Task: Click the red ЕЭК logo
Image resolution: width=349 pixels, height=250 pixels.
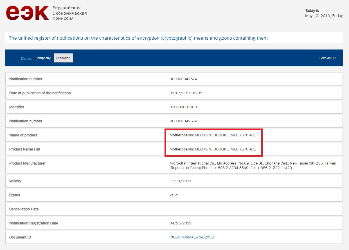Action: (28, 13)
